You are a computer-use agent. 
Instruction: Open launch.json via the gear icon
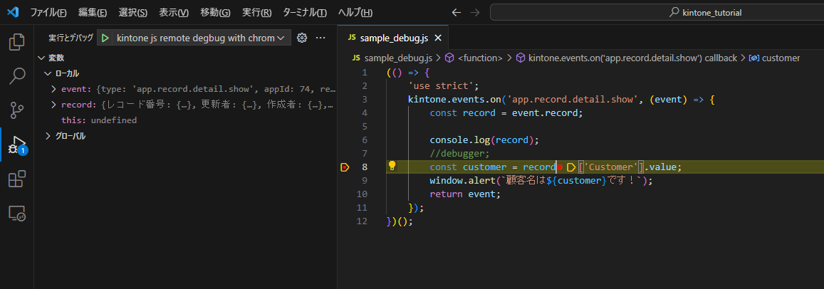tap(301, 38)
